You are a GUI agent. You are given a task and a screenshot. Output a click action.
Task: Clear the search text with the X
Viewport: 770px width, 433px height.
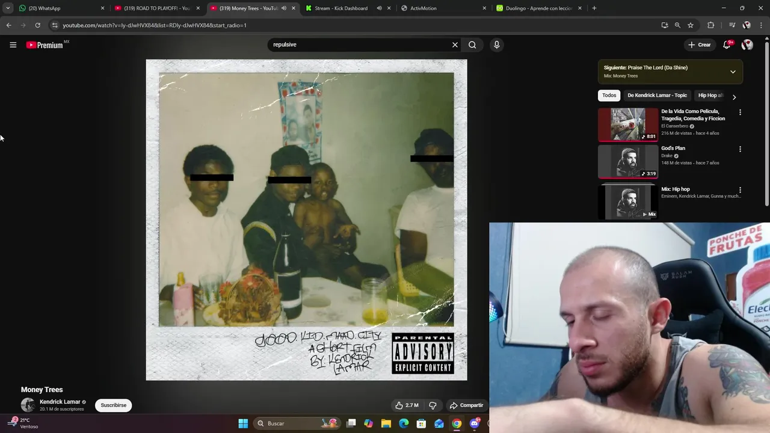pos(455,45)
